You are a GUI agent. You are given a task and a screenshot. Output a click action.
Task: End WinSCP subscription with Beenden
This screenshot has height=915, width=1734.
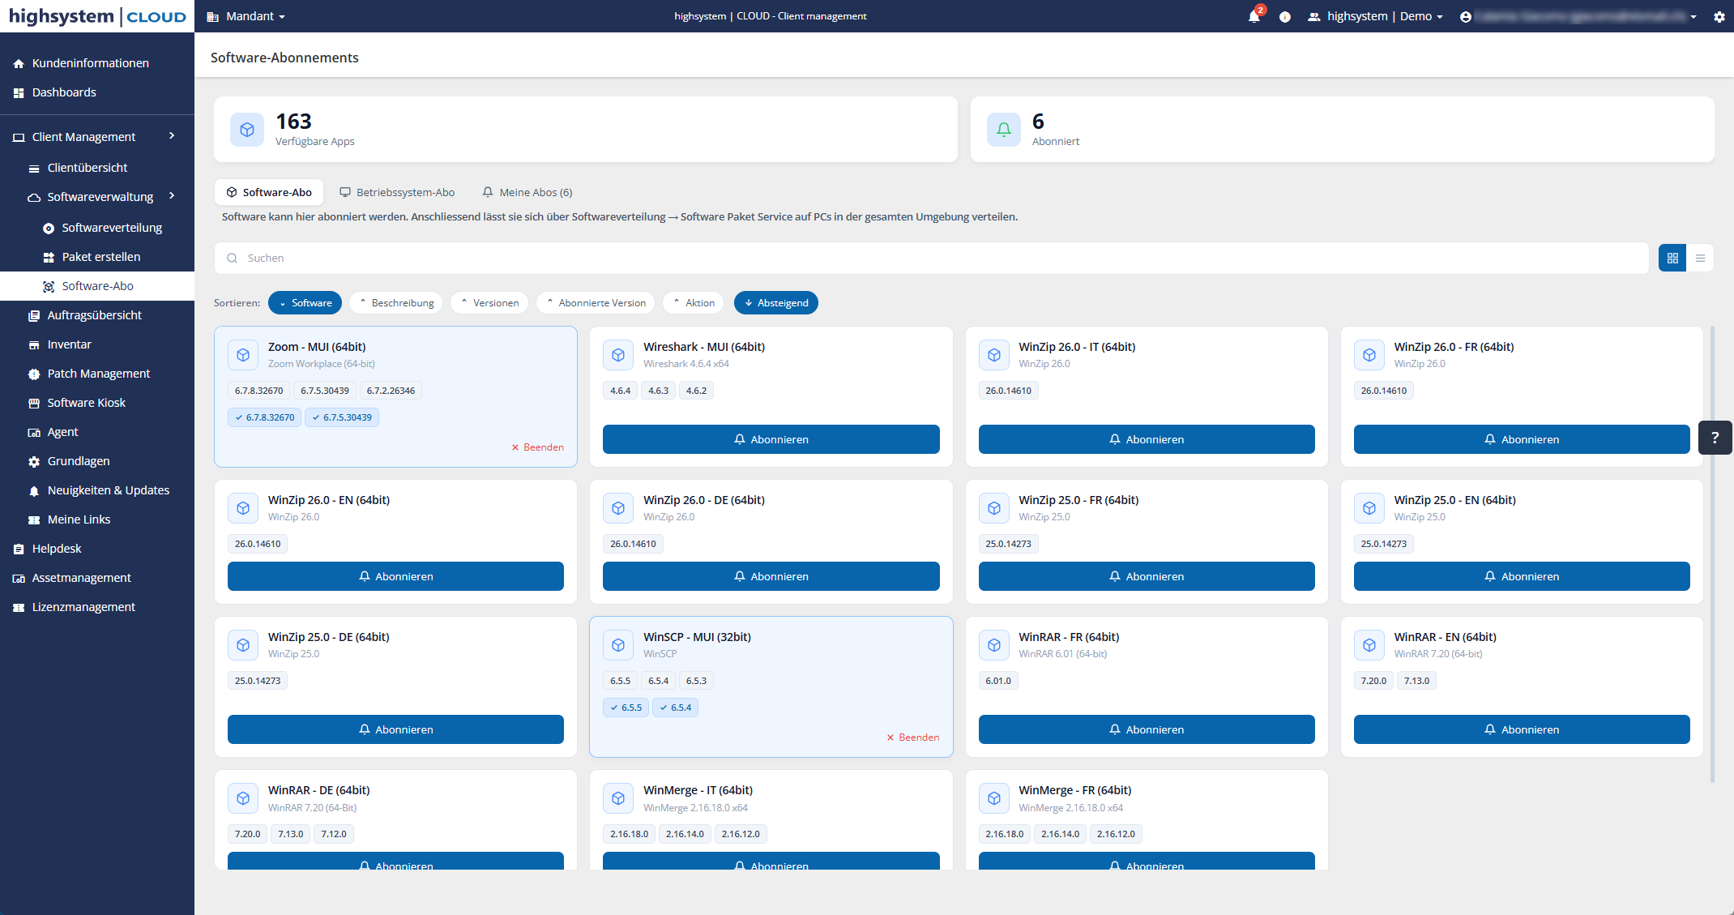913,738
